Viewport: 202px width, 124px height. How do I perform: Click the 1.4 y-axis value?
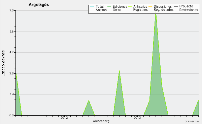11,94
